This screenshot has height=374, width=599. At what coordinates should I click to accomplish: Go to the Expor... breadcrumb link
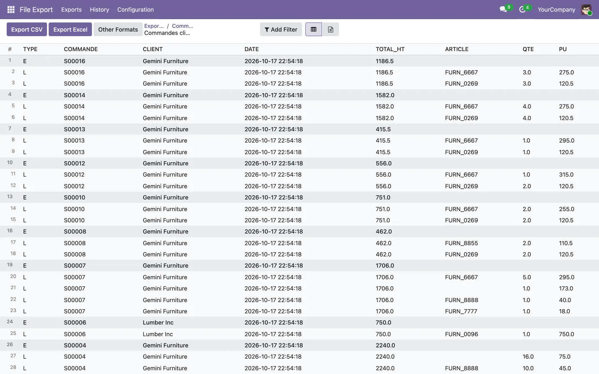pyautogui.click(x=154, y=26)
